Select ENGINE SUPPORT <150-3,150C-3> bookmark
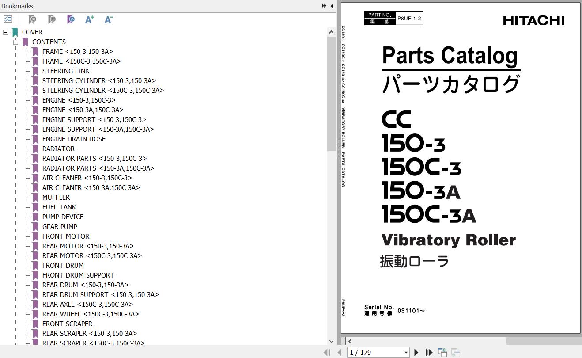 pyautogui.click(x=94, y=120)
